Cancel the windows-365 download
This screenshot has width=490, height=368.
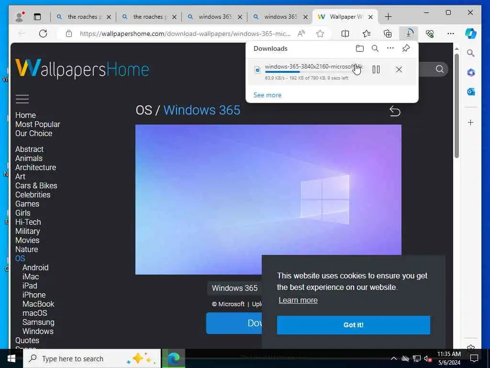point(399,69)
